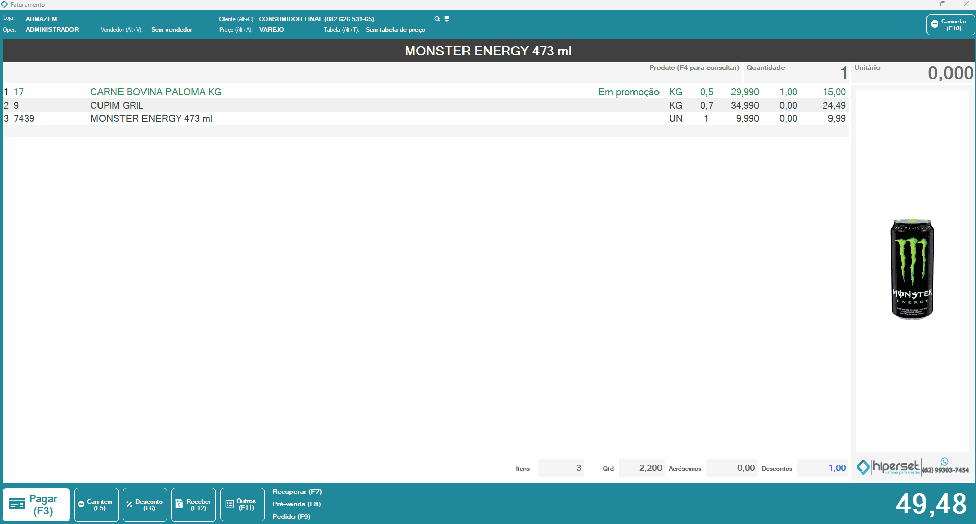
Task: Click the customer search magnifier icon
Action: (x=437, y=19)
